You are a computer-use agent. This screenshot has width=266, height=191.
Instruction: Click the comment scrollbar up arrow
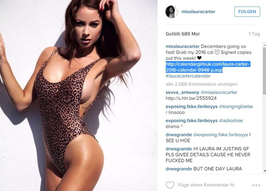click(264, 45)
